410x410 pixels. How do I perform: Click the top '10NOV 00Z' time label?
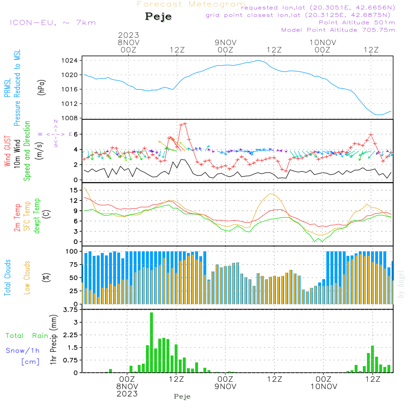(x=323, y=46)
